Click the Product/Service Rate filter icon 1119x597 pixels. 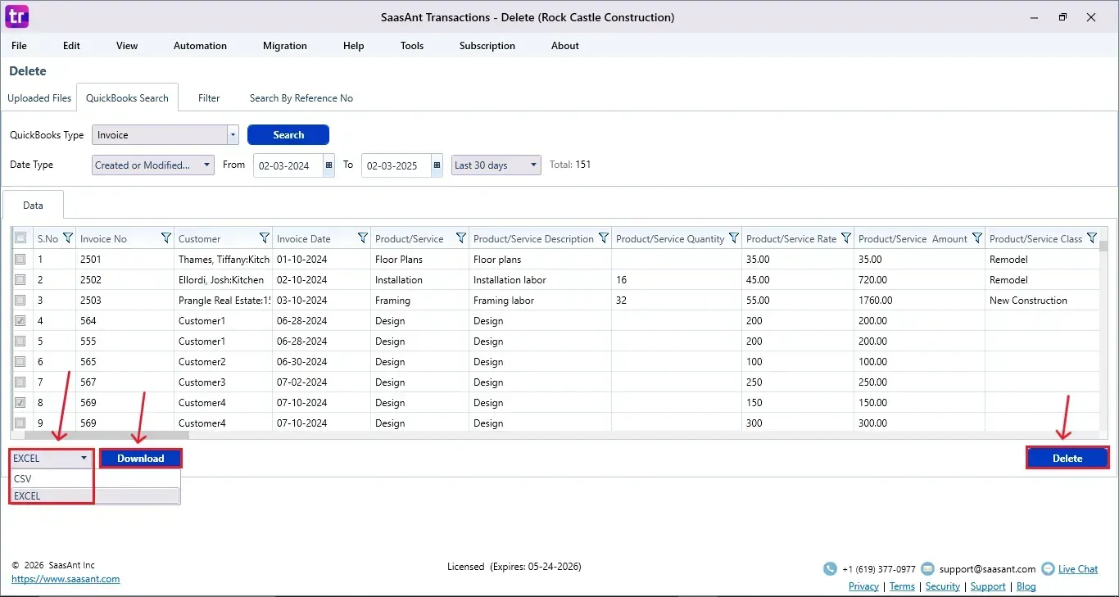coord(845,238)
